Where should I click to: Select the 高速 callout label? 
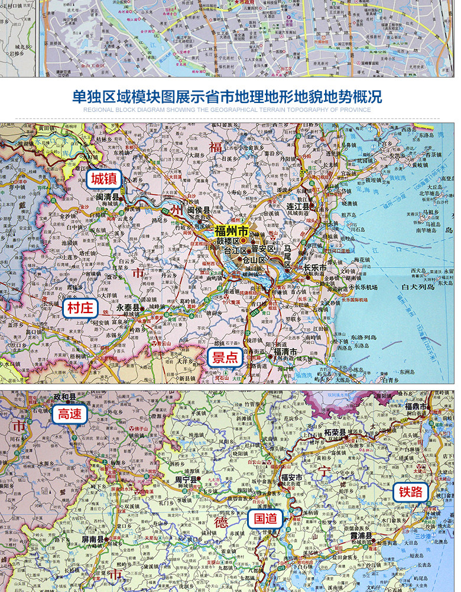[x=70, y=414]
